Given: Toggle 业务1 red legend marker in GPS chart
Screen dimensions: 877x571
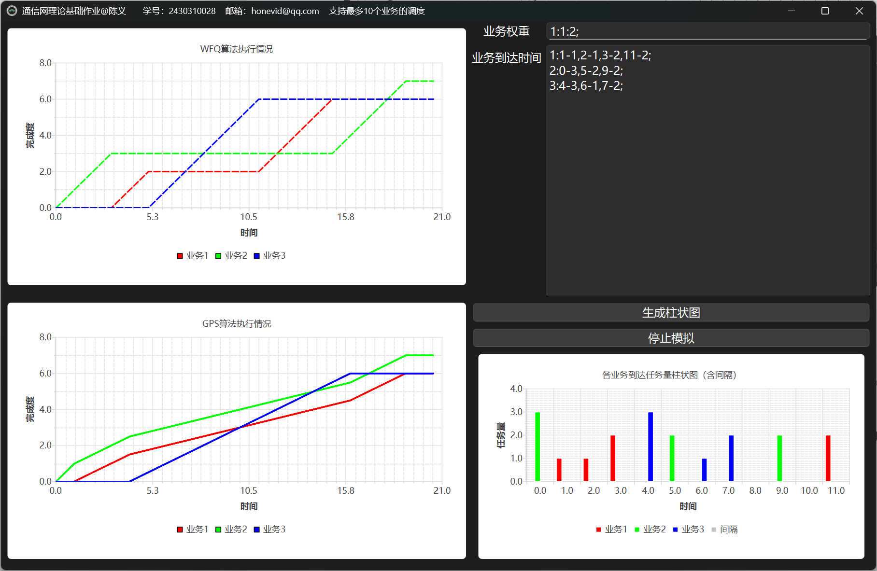Looking at the screenshot, I should point(180,529).
